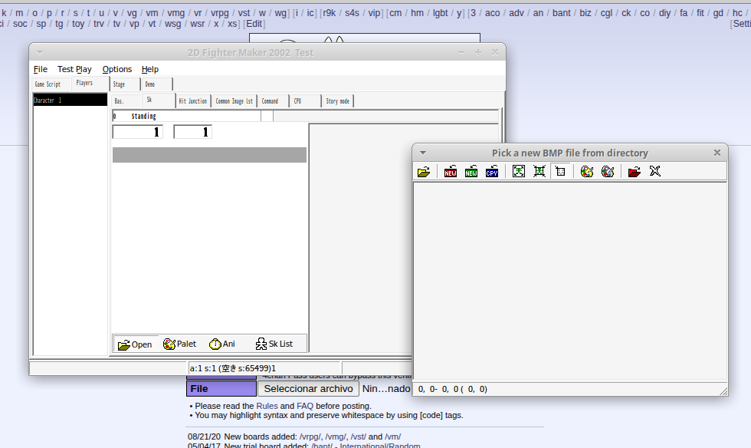This screenshot has height=448, width=751.
Task: Open the fit board link
Action: coord(700,13)
